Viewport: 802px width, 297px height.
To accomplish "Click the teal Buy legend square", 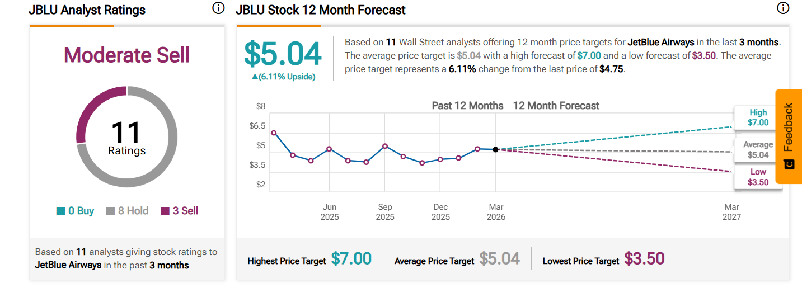I will [x=60, y=211].
